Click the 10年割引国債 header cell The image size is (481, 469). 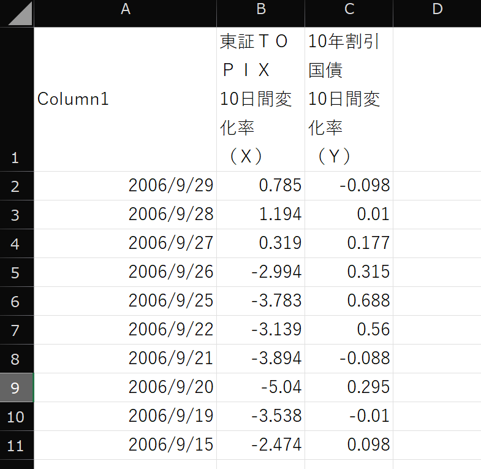tap(349, 99)
